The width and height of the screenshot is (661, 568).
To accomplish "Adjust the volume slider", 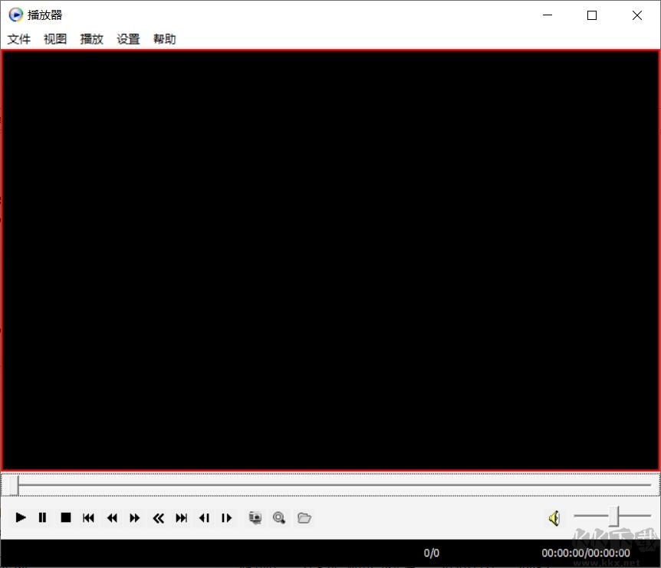I will point(612,517).
